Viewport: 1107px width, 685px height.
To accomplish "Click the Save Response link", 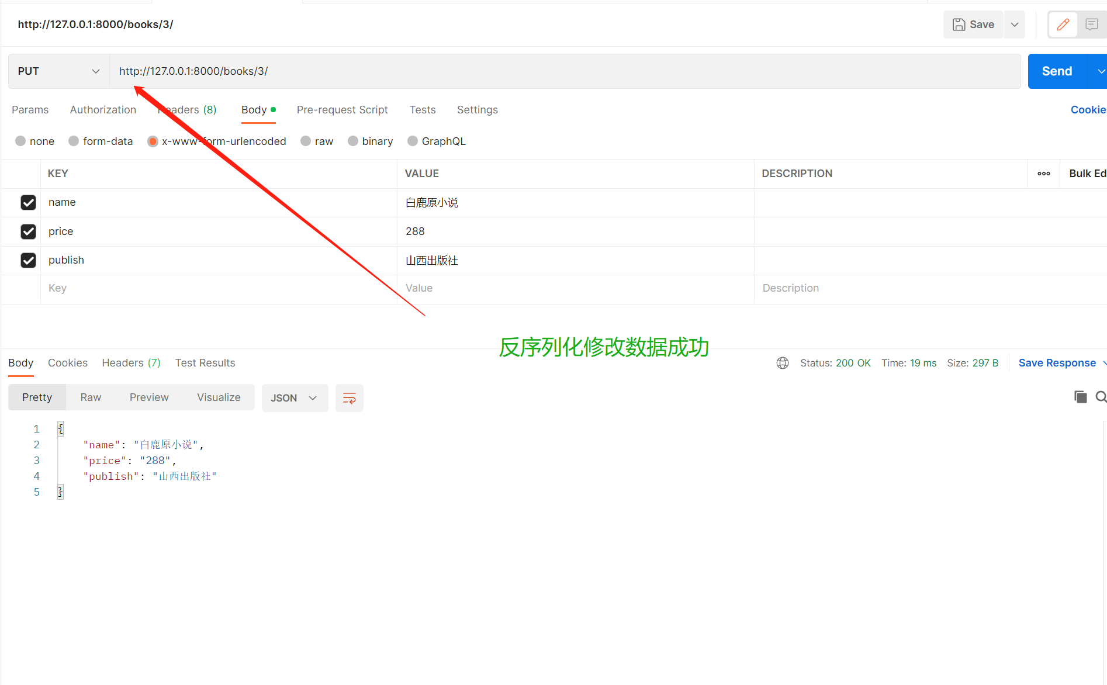I will tap(1057, 363).
